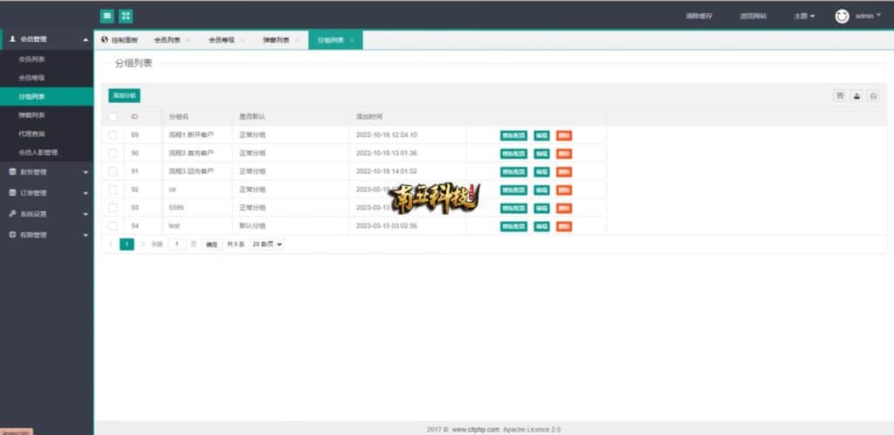Click orange delete button in row 93
Screen dimensions: 894x435
coord(564,209)
